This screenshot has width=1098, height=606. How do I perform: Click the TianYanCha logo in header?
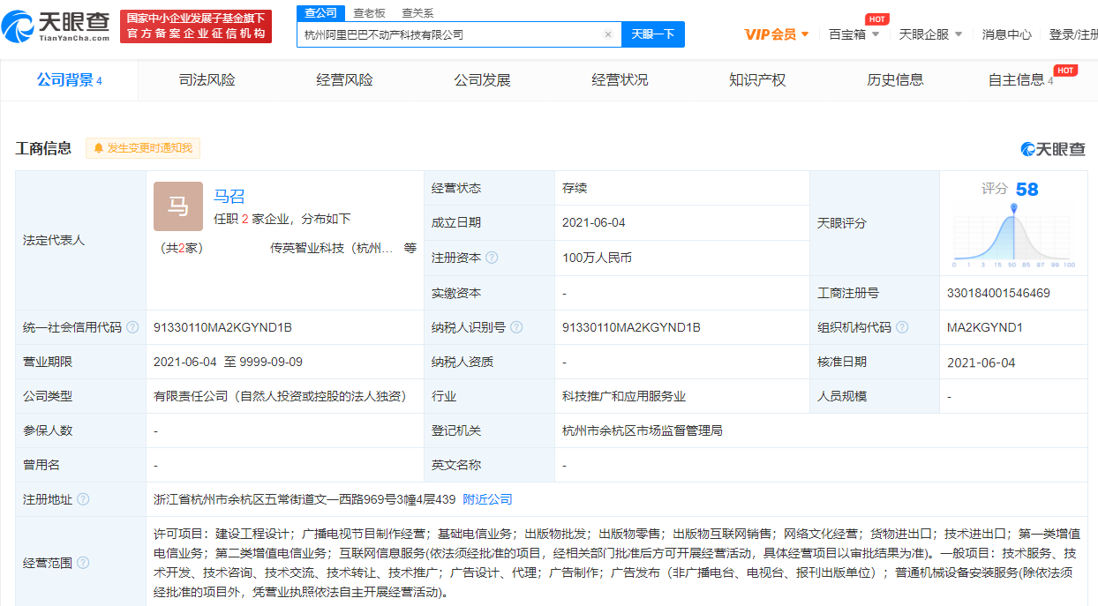coord(56,26)
